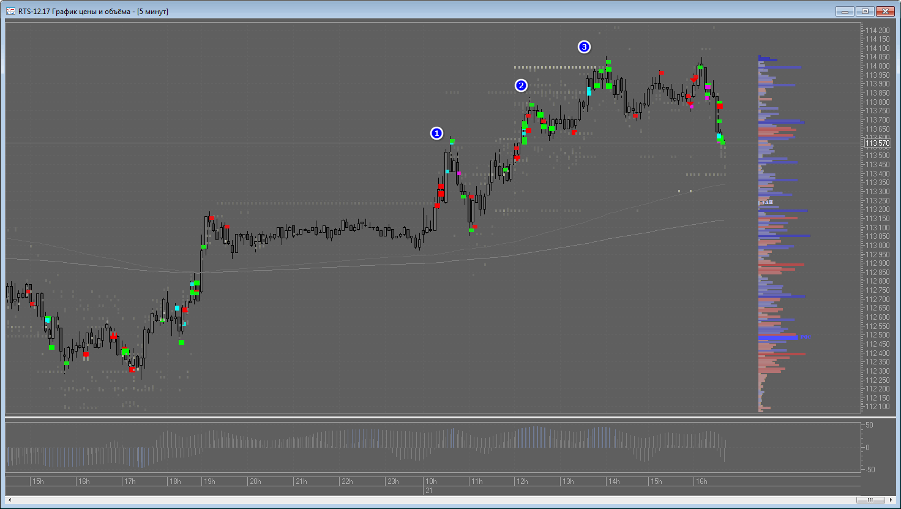The width and height of the screenshot is (901, 509).
Task: Click the 11h time axis label
Action: coord(476,481)
